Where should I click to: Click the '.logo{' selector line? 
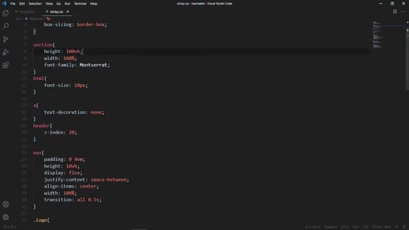(x=41, y=220)
